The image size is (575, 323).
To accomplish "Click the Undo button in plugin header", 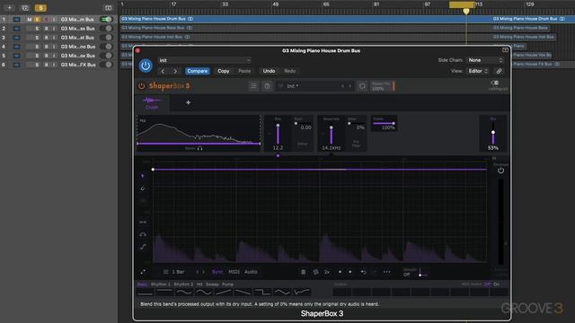I will pos(269,71).
